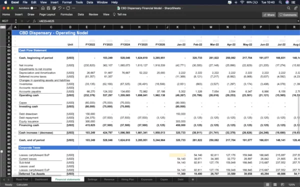The image size is (300, 187).
Task: Open the undo history dropdown arrow
Action: pos(63,8)
